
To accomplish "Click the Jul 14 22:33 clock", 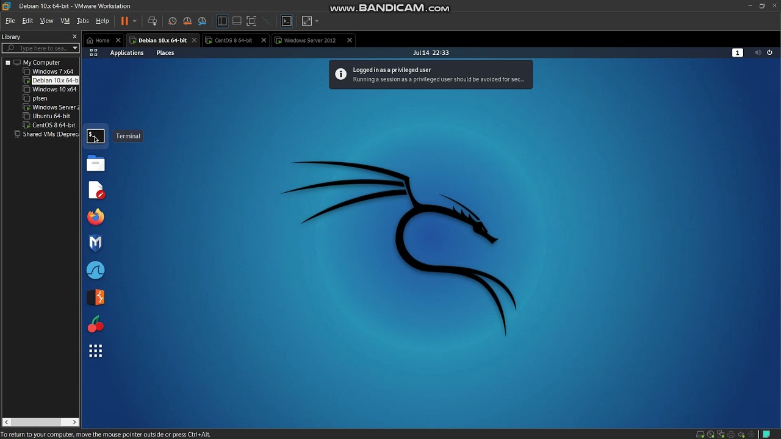I will tap(431, 52).
